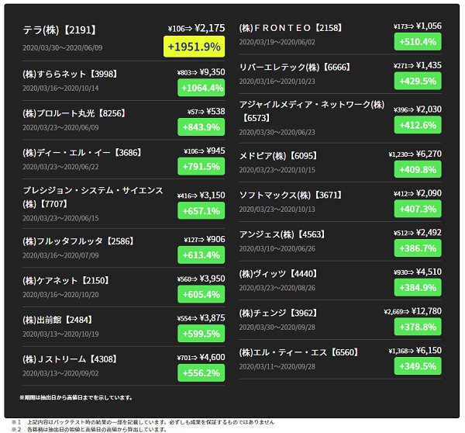This screenshot has width=465, height=433.
Task: Click price ¥930⇒¥4,510 text
Action: pos(418,272)
